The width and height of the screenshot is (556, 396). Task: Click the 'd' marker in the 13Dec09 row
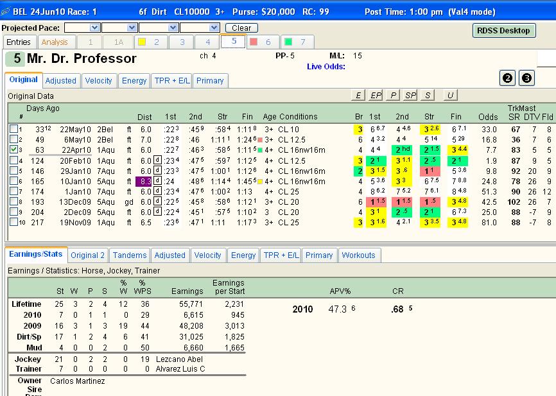point(157,202)
